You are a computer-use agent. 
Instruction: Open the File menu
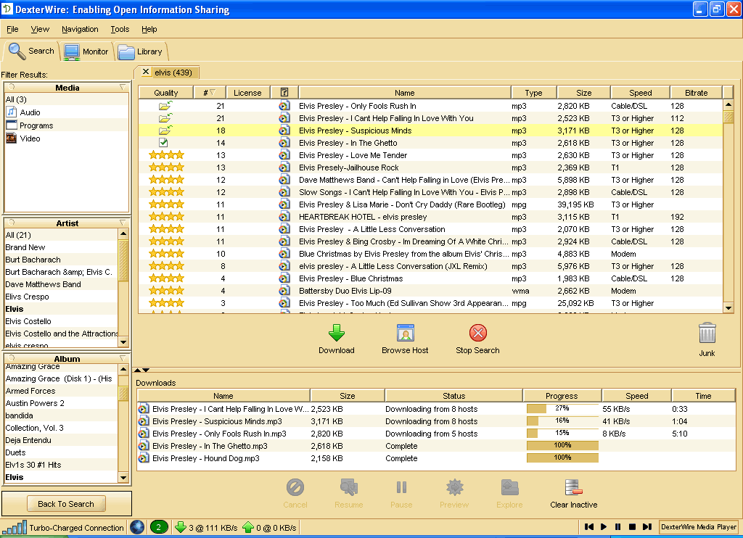coord(12,29)
